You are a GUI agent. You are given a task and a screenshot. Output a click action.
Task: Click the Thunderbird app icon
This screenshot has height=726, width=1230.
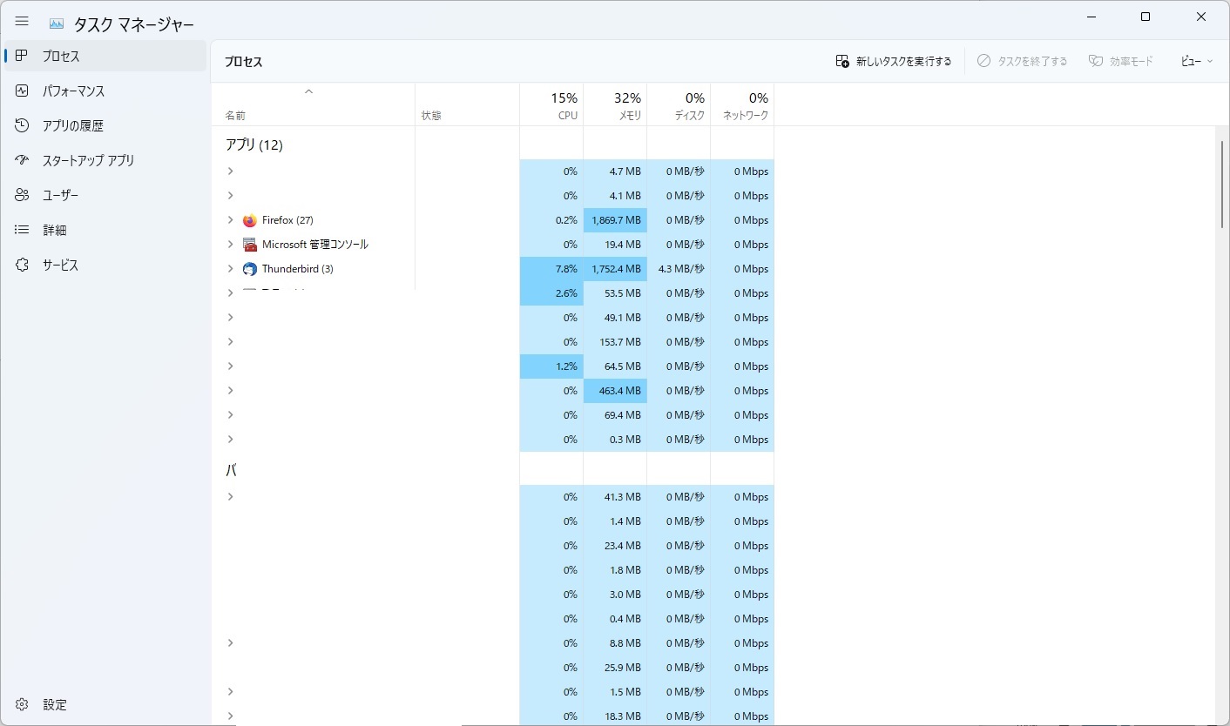250,269
